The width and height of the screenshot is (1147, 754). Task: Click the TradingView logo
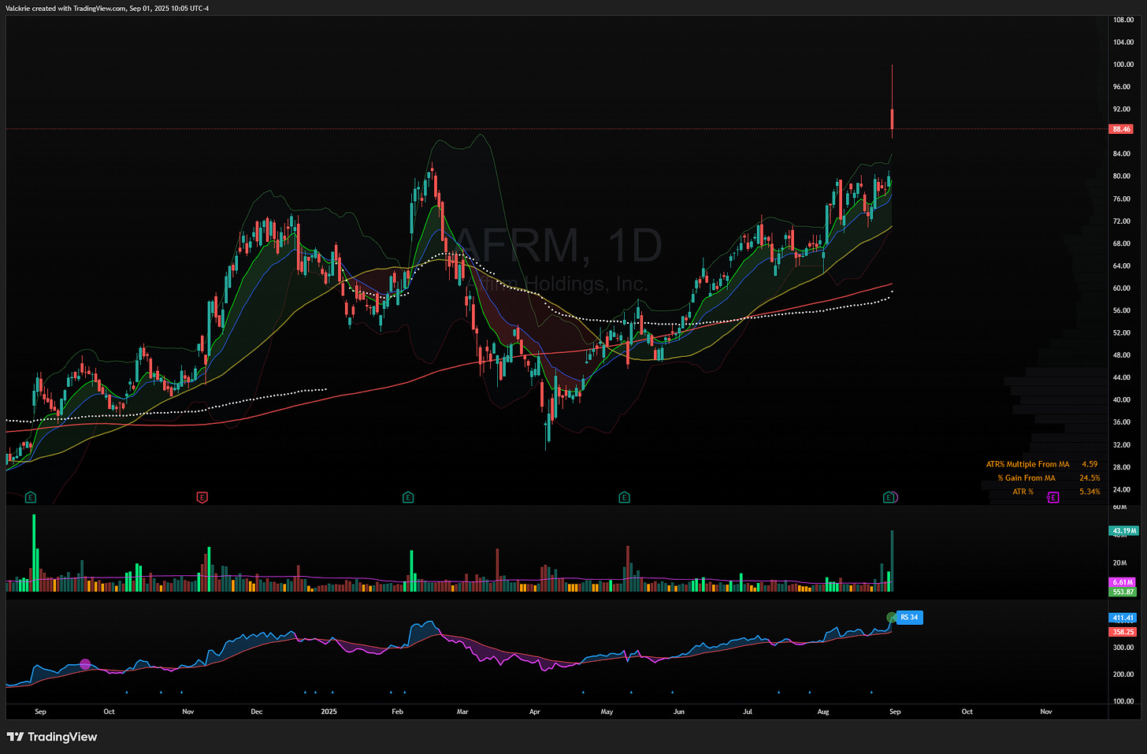pyautogui.click(x=52, y=737)
